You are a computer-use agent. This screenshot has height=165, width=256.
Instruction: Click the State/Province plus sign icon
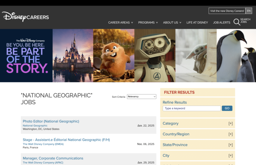tap(230, 145)
